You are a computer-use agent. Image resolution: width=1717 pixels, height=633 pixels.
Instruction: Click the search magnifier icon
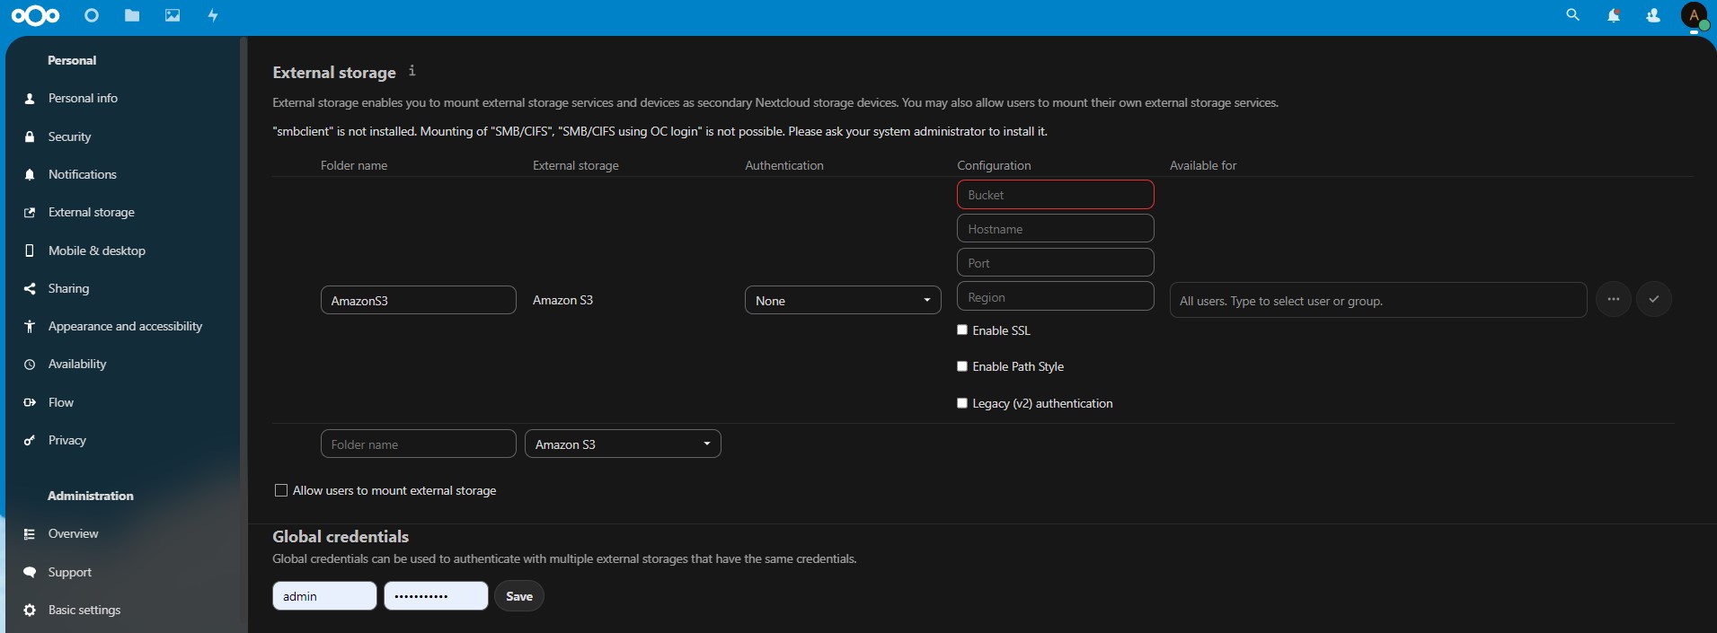pyautogui.click(x=1572, y=15)
